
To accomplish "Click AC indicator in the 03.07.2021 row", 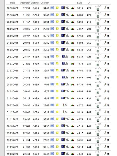I will (x=96, y=69).
